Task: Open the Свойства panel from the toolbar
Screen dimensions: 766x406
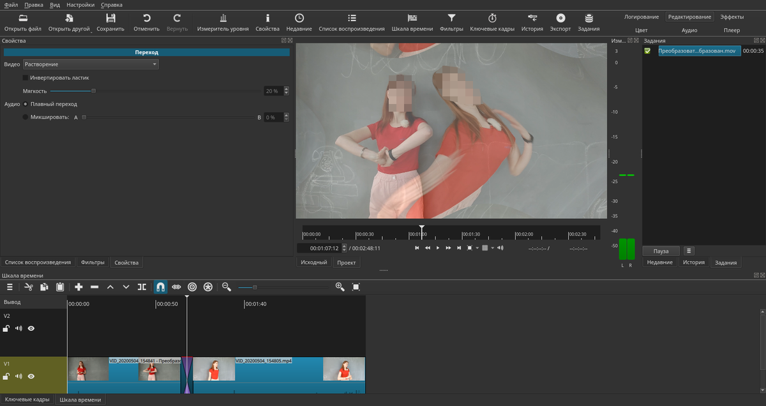Action: (267, 22)
